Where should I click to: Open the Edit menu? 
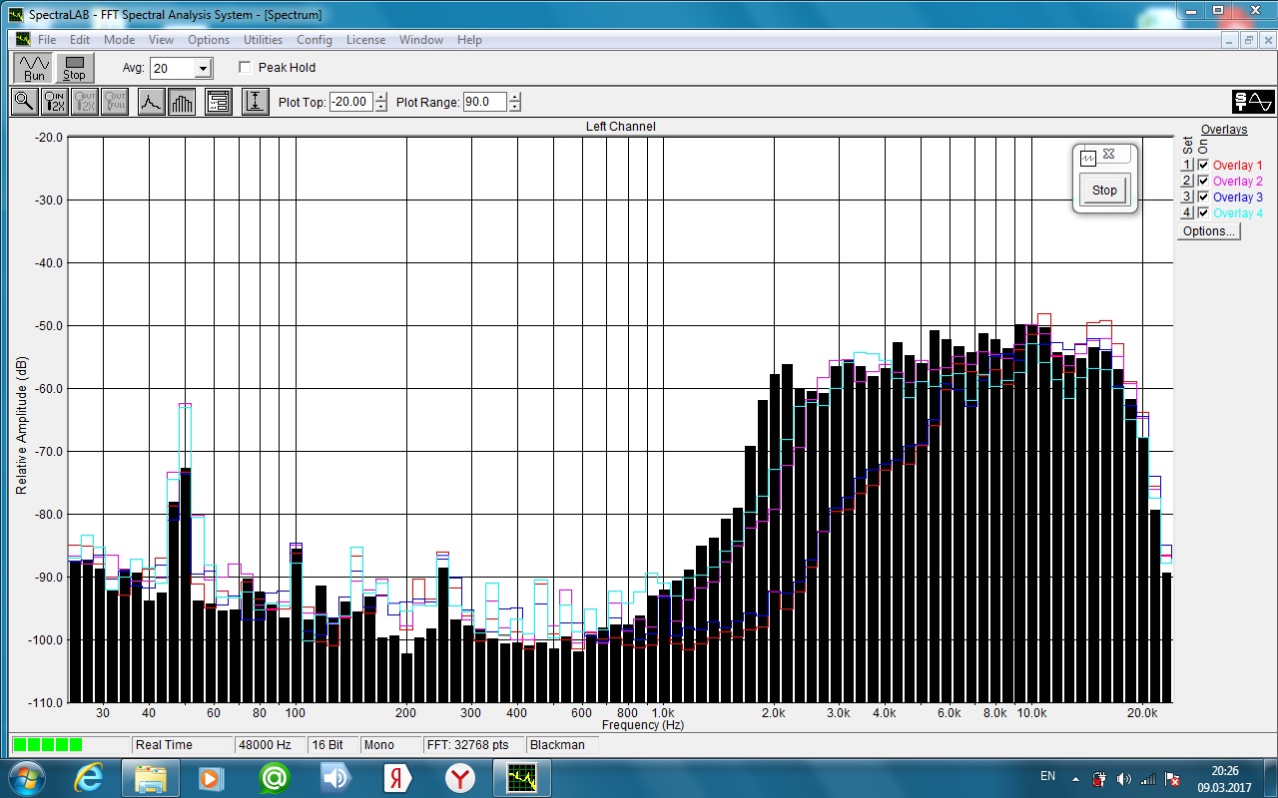tap(80, 40)
